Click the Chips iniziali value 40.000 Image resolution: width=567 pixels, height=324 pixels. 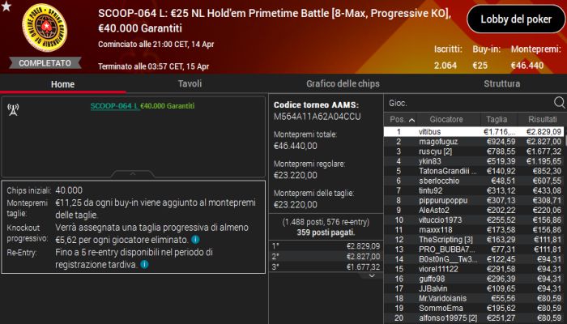click(69, 190)
